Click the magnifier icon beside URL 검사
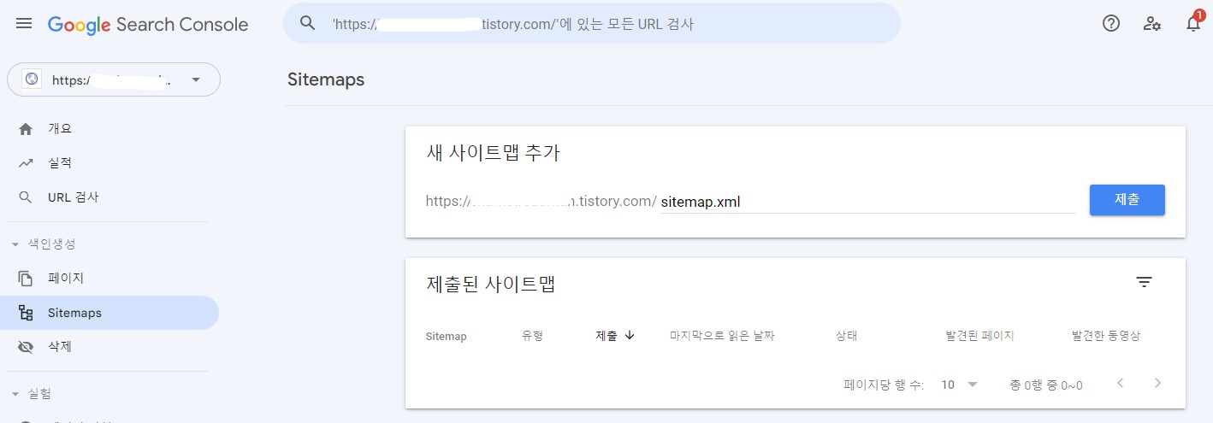 26,197
